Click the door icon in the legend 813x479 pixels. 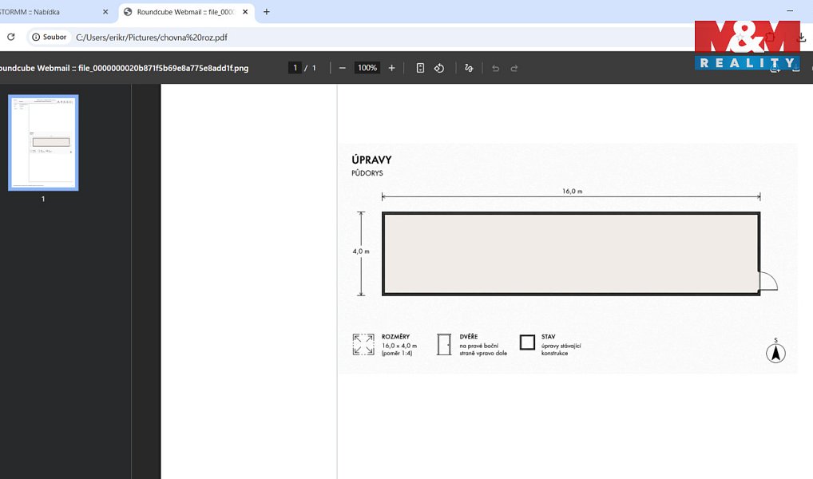click(x=444, y=344)
